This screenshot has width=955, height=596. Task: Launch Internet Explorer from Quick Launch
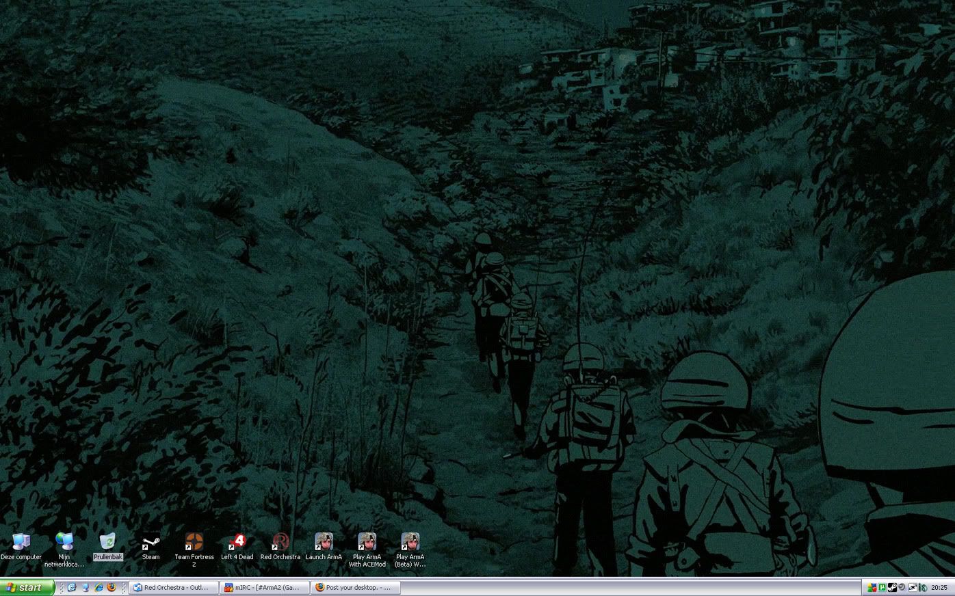[x=99, y=588]
